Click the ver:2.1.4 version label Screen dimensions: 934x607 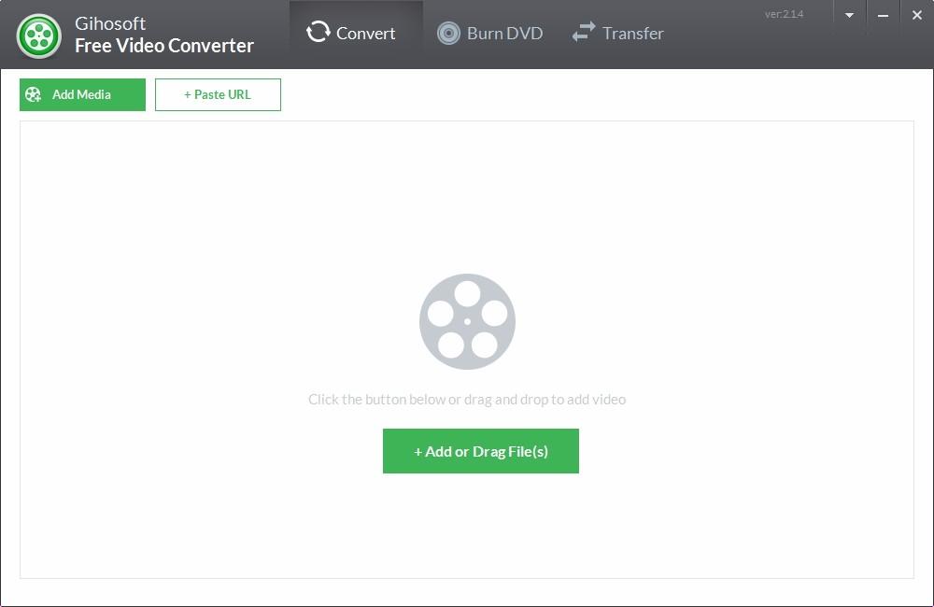[x=784, y=14]
